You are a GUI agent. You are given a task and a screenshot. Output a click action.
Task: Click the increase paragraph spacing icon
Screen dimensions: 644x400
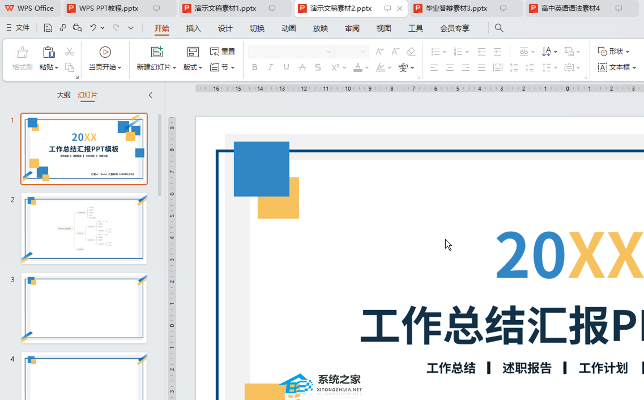(513, 67)
